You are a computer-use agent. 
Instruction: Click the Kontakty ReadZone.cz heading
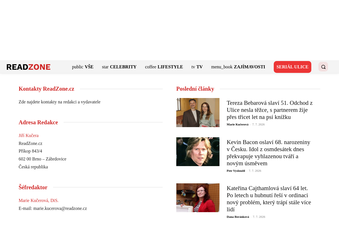coord(46,89)
